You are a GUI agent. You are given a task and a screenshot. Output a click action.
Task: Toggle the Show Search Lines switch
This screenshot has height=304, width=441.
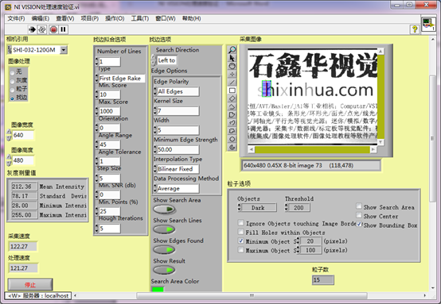pos(164,229)
